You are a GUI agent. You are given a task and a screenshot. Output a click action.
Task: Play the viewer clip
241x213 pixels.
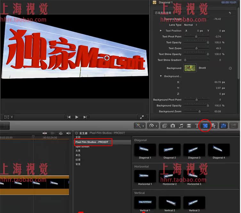point(77,117)
